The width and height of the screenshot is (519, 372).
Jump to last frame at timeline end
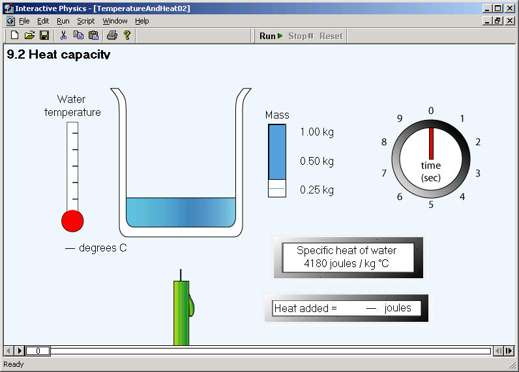pos(509,351)
